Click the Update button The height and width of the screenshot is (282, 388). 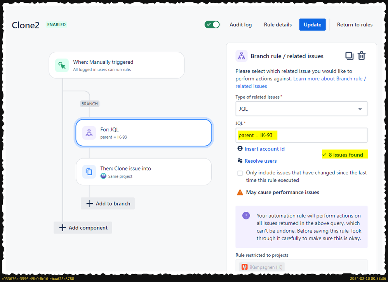coord(313,24)
